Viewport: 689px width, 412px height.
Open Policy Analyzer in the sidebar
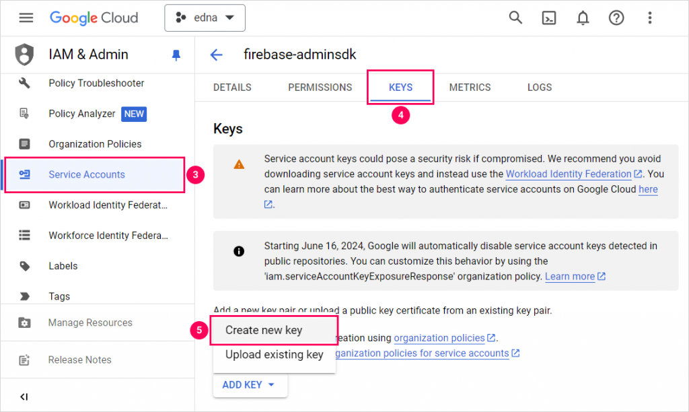[x=81, y=114]
